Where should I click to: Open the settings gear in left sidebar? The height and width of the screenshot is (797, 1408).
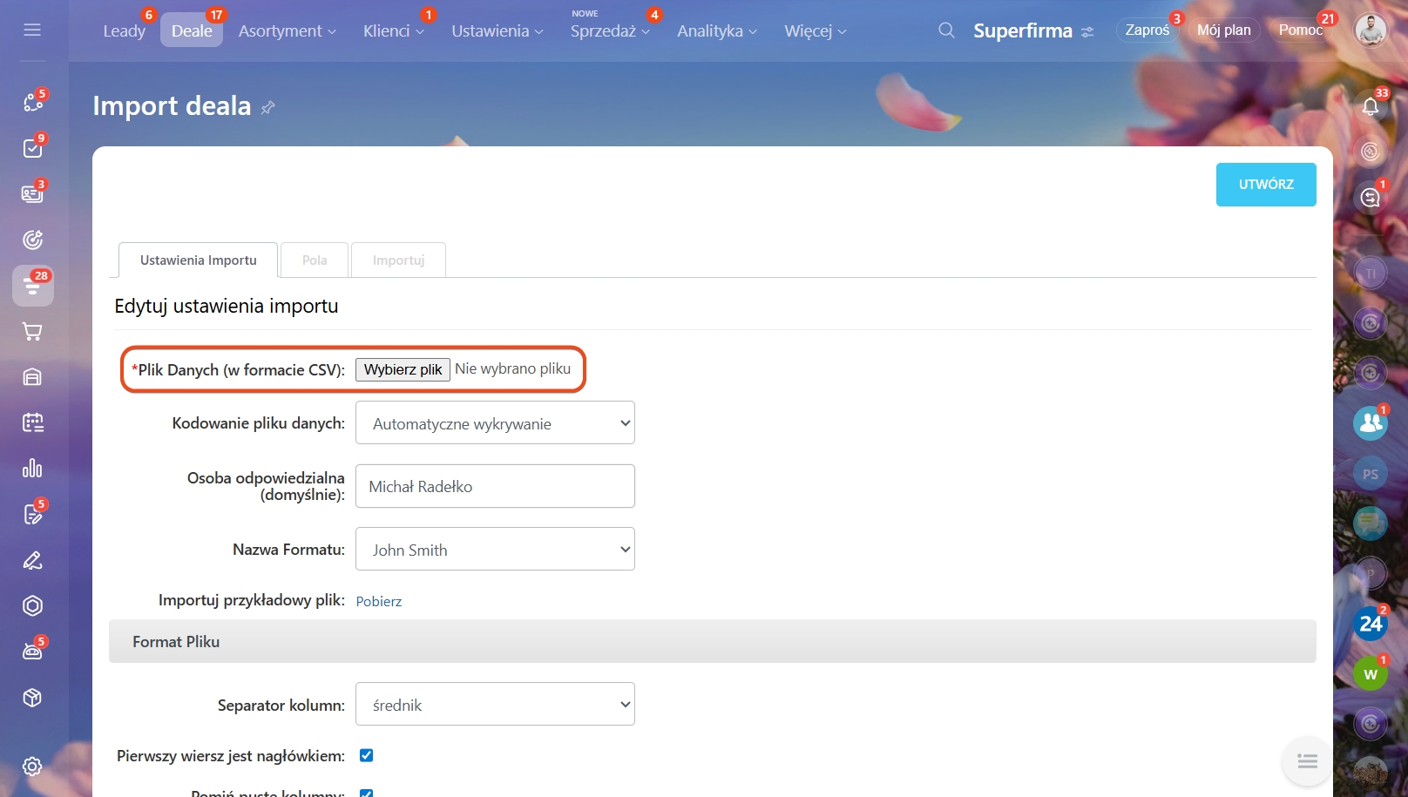[33, 767]
